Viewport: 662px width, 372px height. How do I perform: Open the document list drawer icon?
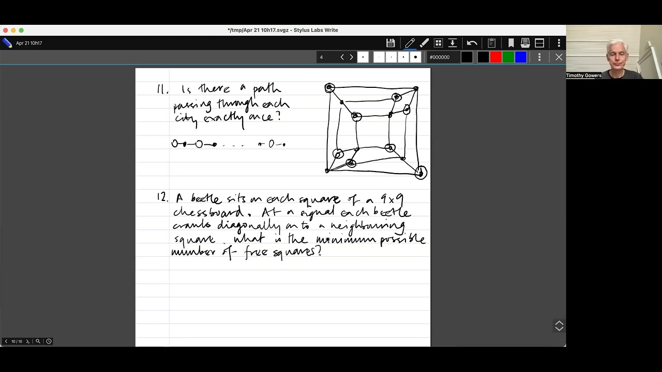pos(525,43)
